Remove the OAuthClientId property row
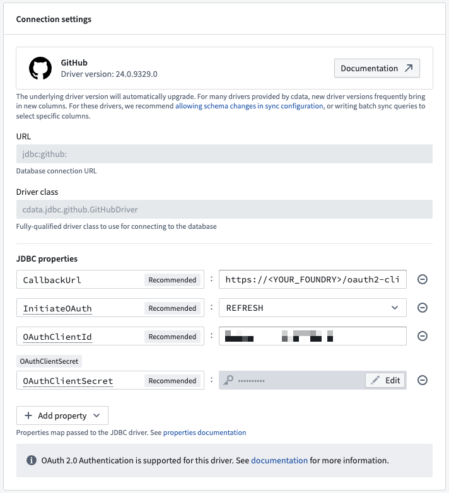This screenshot has height=493, width=449. (423, 336)
